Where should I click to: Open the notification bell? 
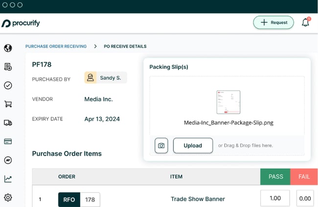tap(306, 22)
